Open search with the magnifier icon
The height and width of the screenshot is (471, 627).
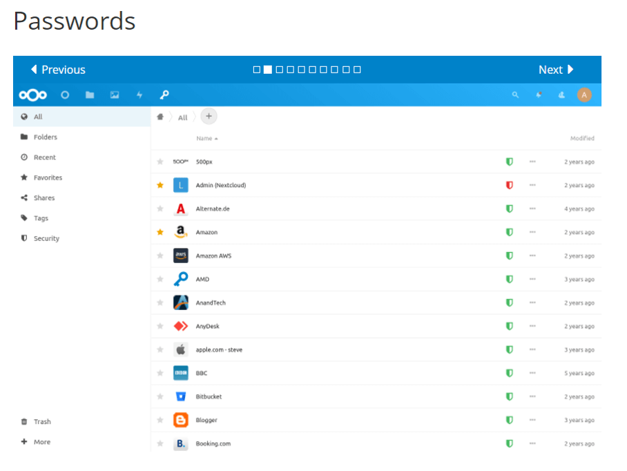pyautogui.click(x=516, y=95)
